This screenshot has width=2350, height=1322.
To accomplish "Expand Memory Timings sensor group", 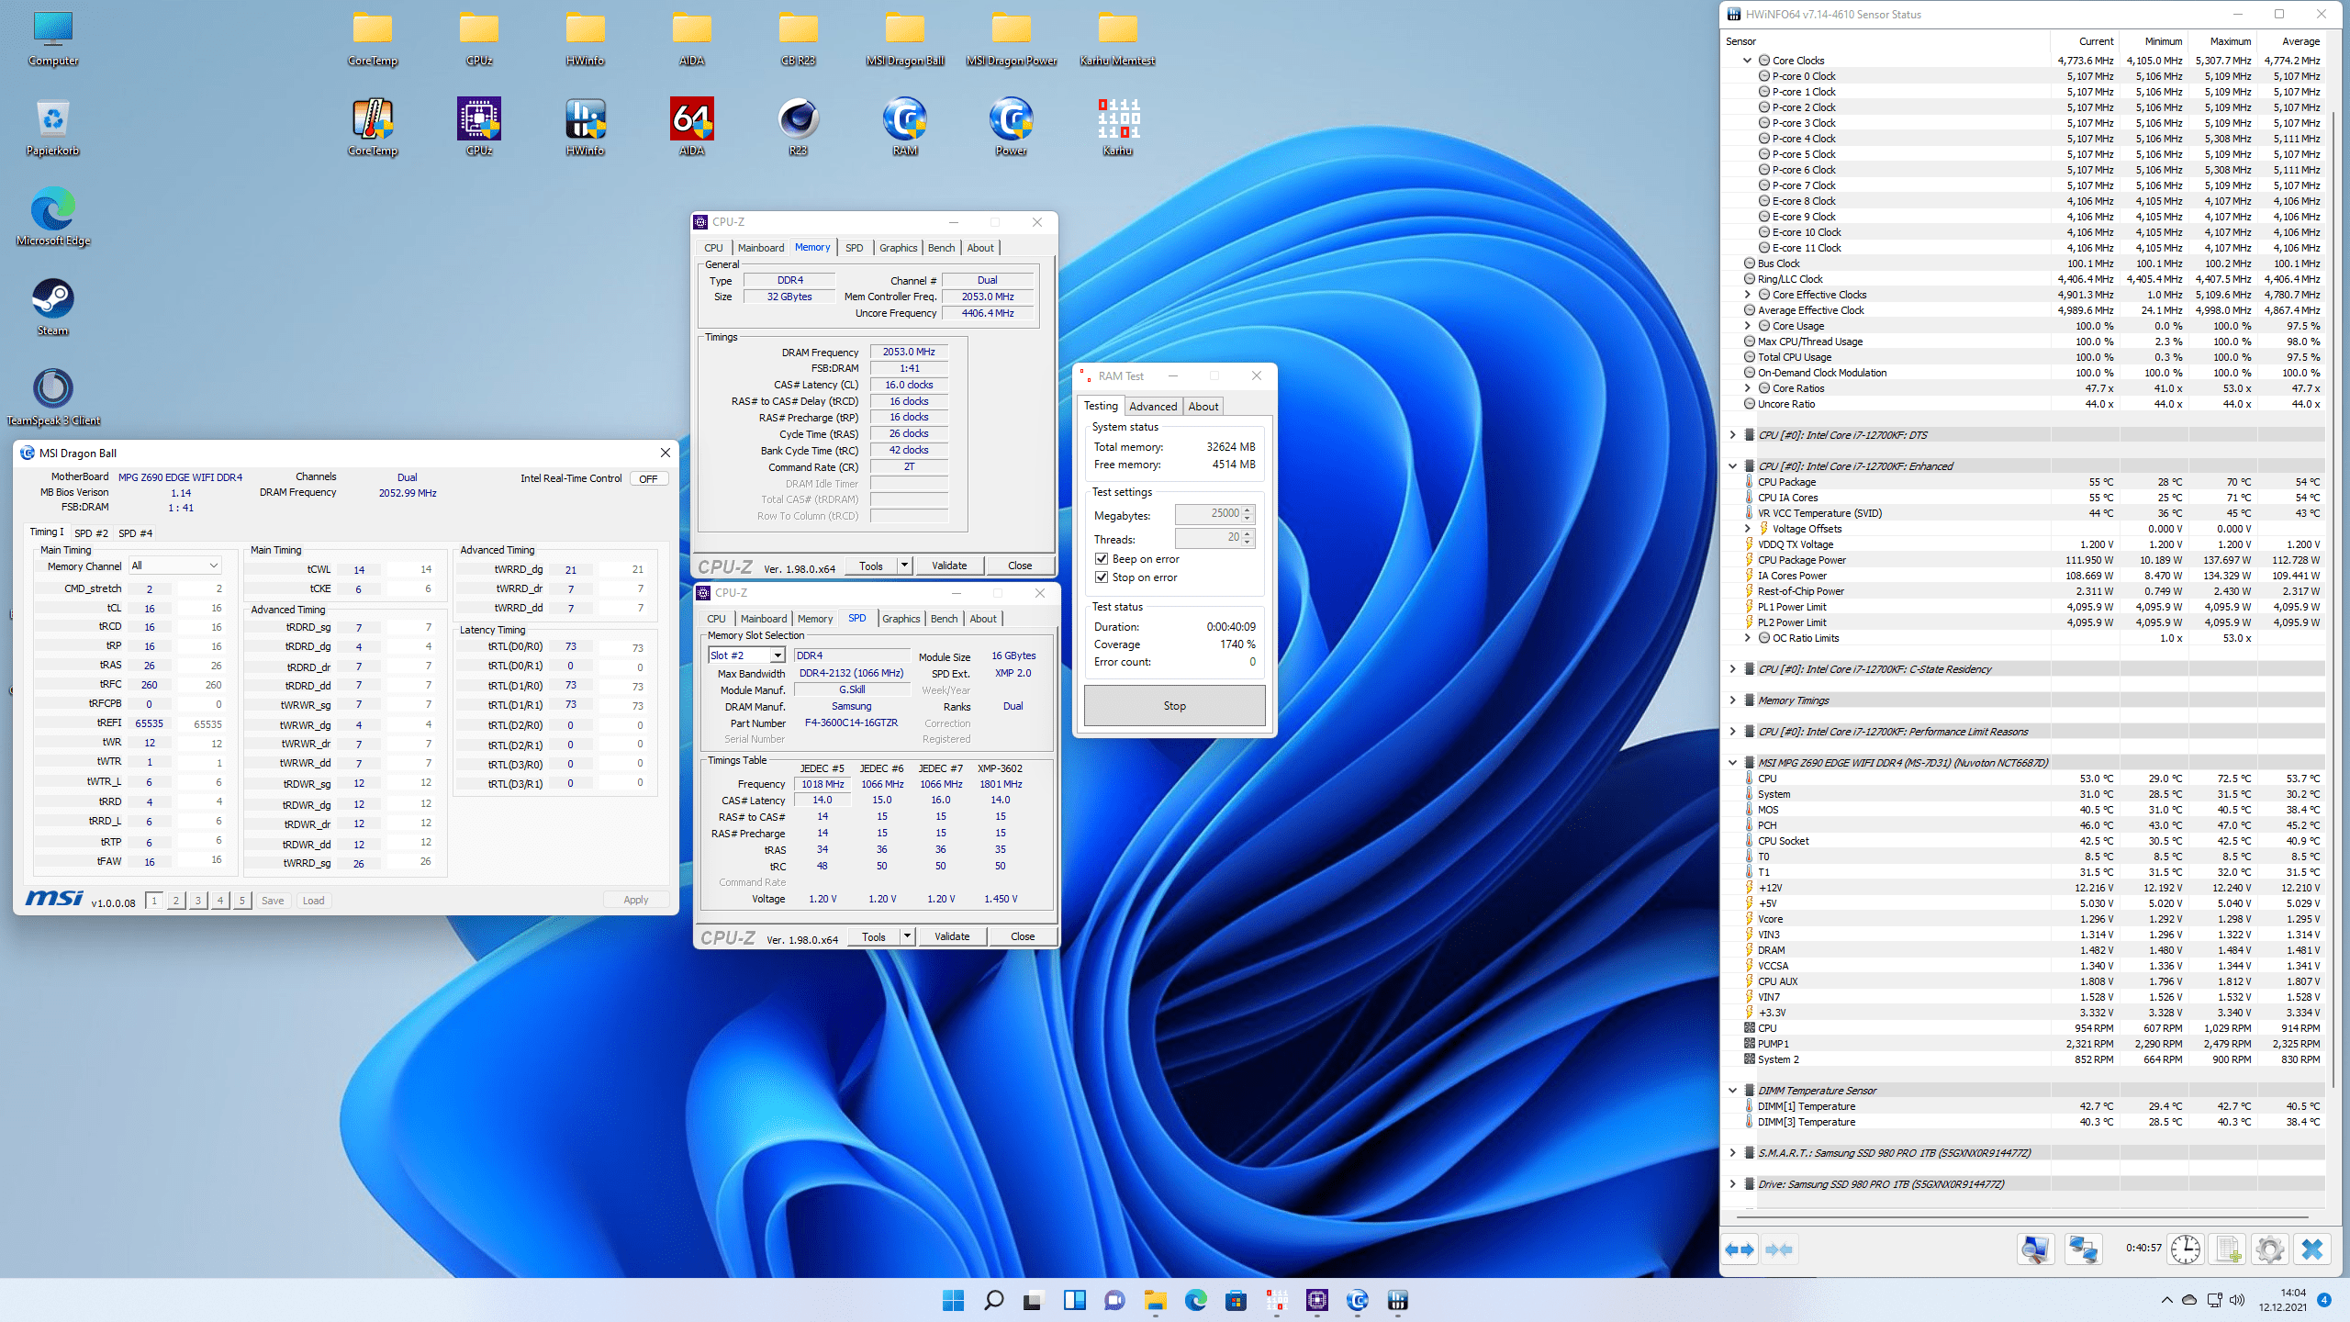I will click(x=1732, y=700).
